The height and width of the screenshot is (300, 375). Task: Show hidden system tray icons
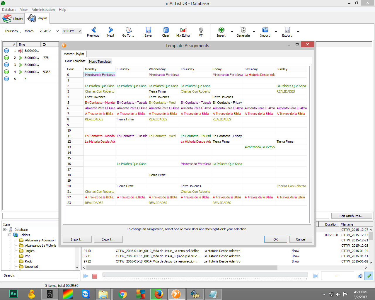(x=324, y=294)
